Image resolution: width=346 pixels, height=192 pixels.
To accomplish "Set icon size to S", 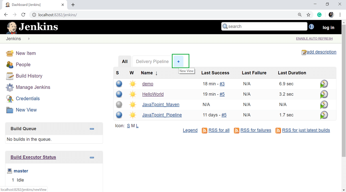I will (128, 125).
